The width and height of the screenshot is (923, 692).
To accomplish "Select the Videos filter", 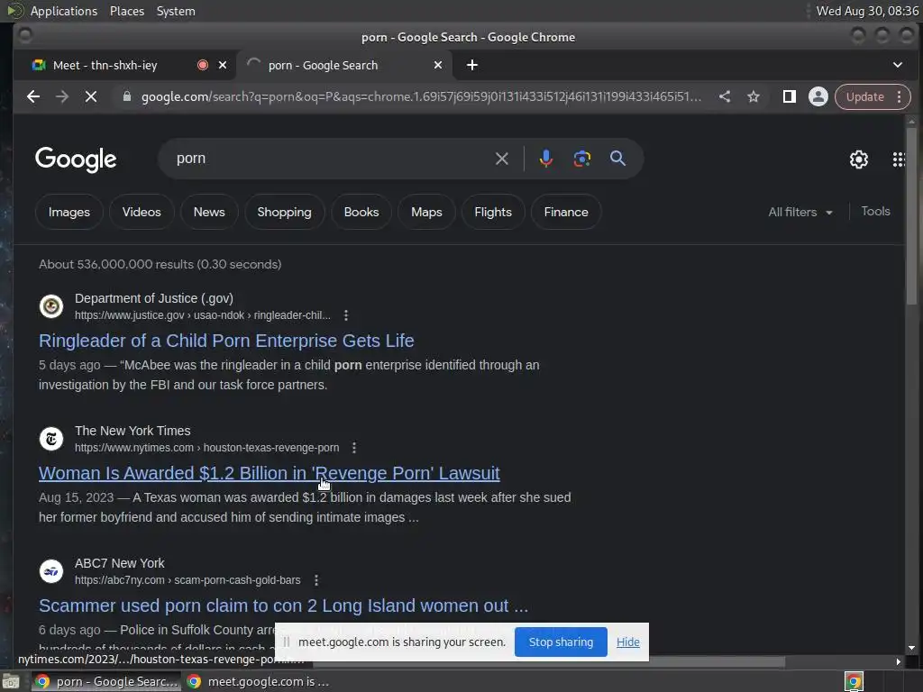I will click(142, 212).
